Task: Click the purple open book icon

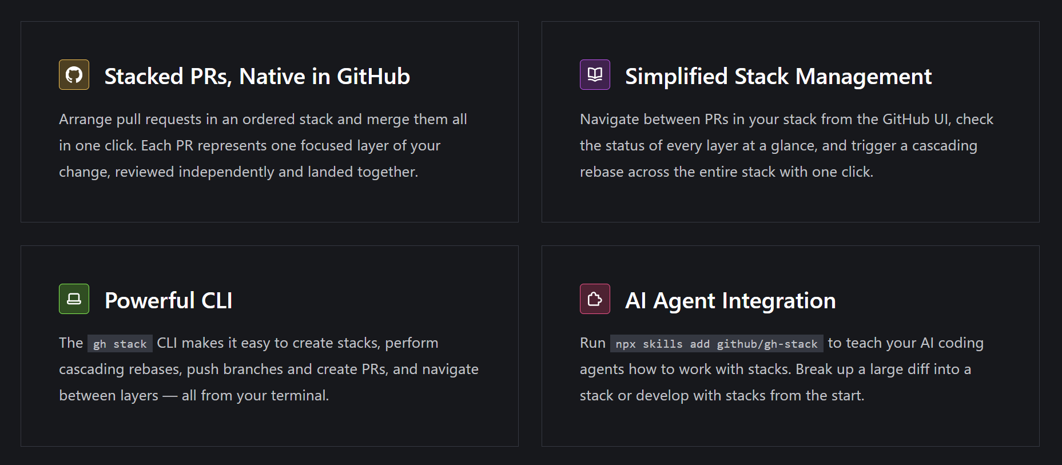Action: click(595, 75)
